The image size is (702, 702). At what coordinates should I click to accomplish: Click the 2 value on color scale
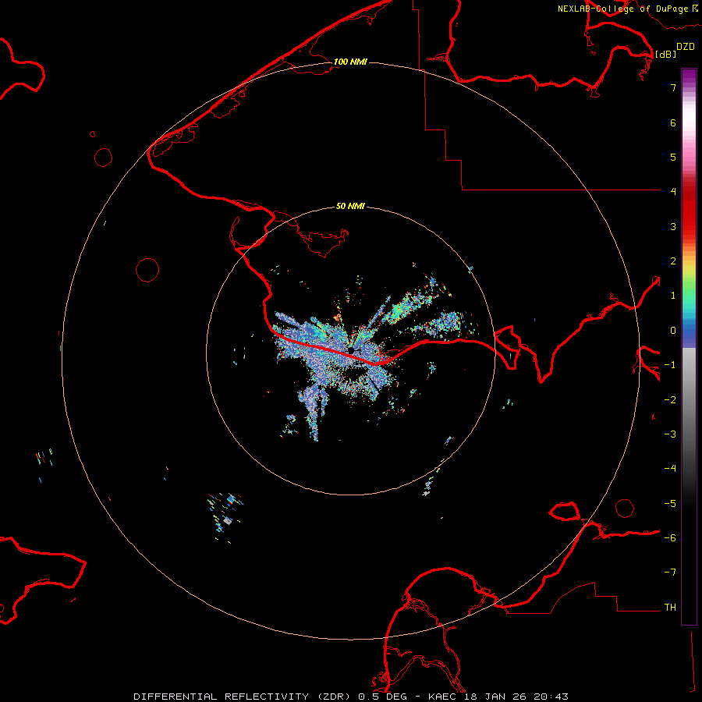[x=673, y=261]
